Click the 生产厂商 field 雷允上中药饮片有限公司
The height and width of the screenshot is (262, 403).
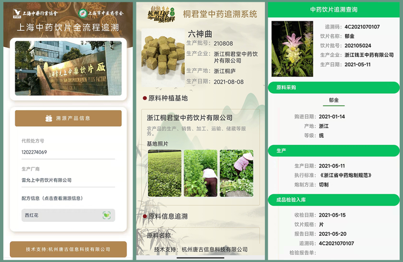click(x=47, y=180)
